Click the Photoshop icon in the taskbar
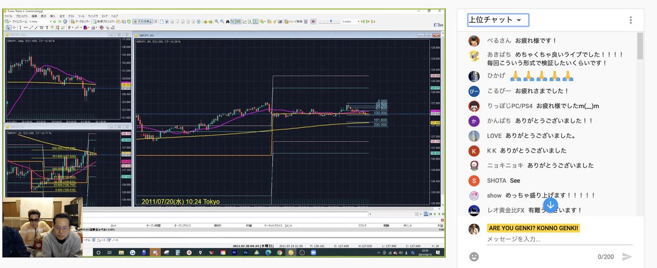657x268 pixels. tap(246, 253)
